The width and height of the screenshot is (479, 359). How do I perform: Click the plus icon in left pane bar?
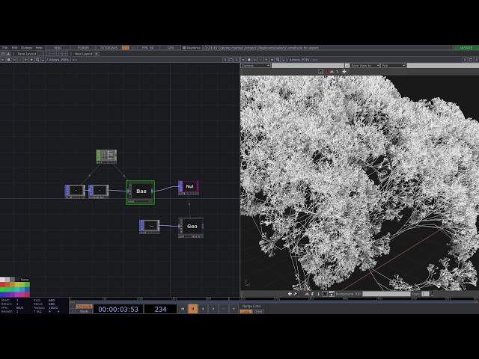click(25, 60)
